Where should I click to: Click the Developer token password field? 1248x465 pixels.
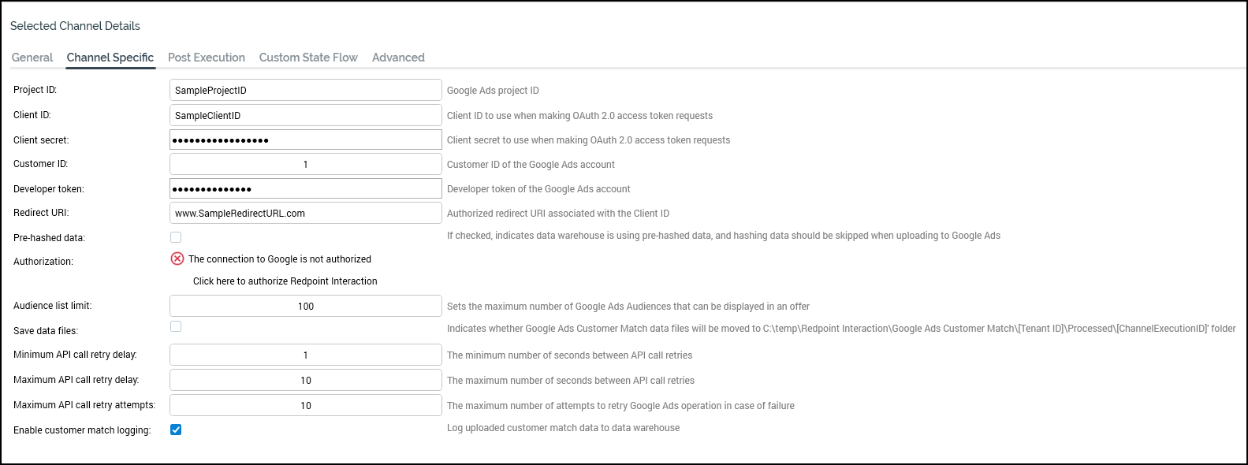[x=305, y=188]
